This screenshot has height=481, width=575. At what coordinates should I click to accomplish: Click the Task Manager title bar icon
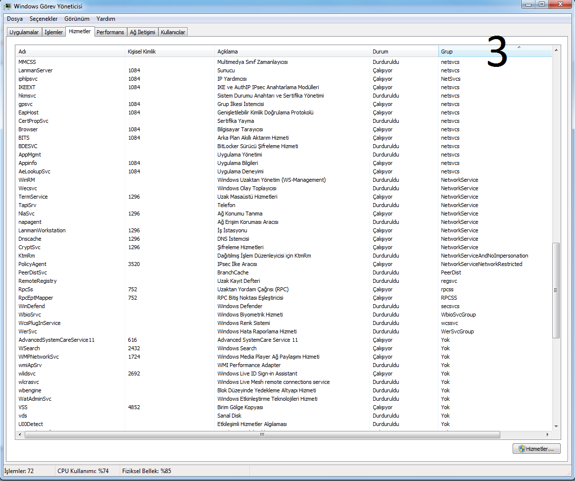[x=7, y=6]
